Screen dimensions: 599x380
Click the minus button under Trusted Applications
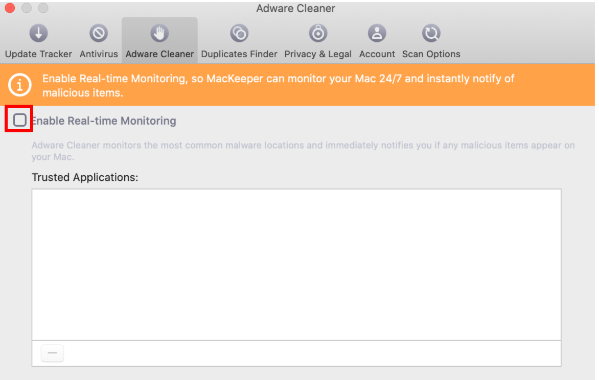(x=52, y=353)
